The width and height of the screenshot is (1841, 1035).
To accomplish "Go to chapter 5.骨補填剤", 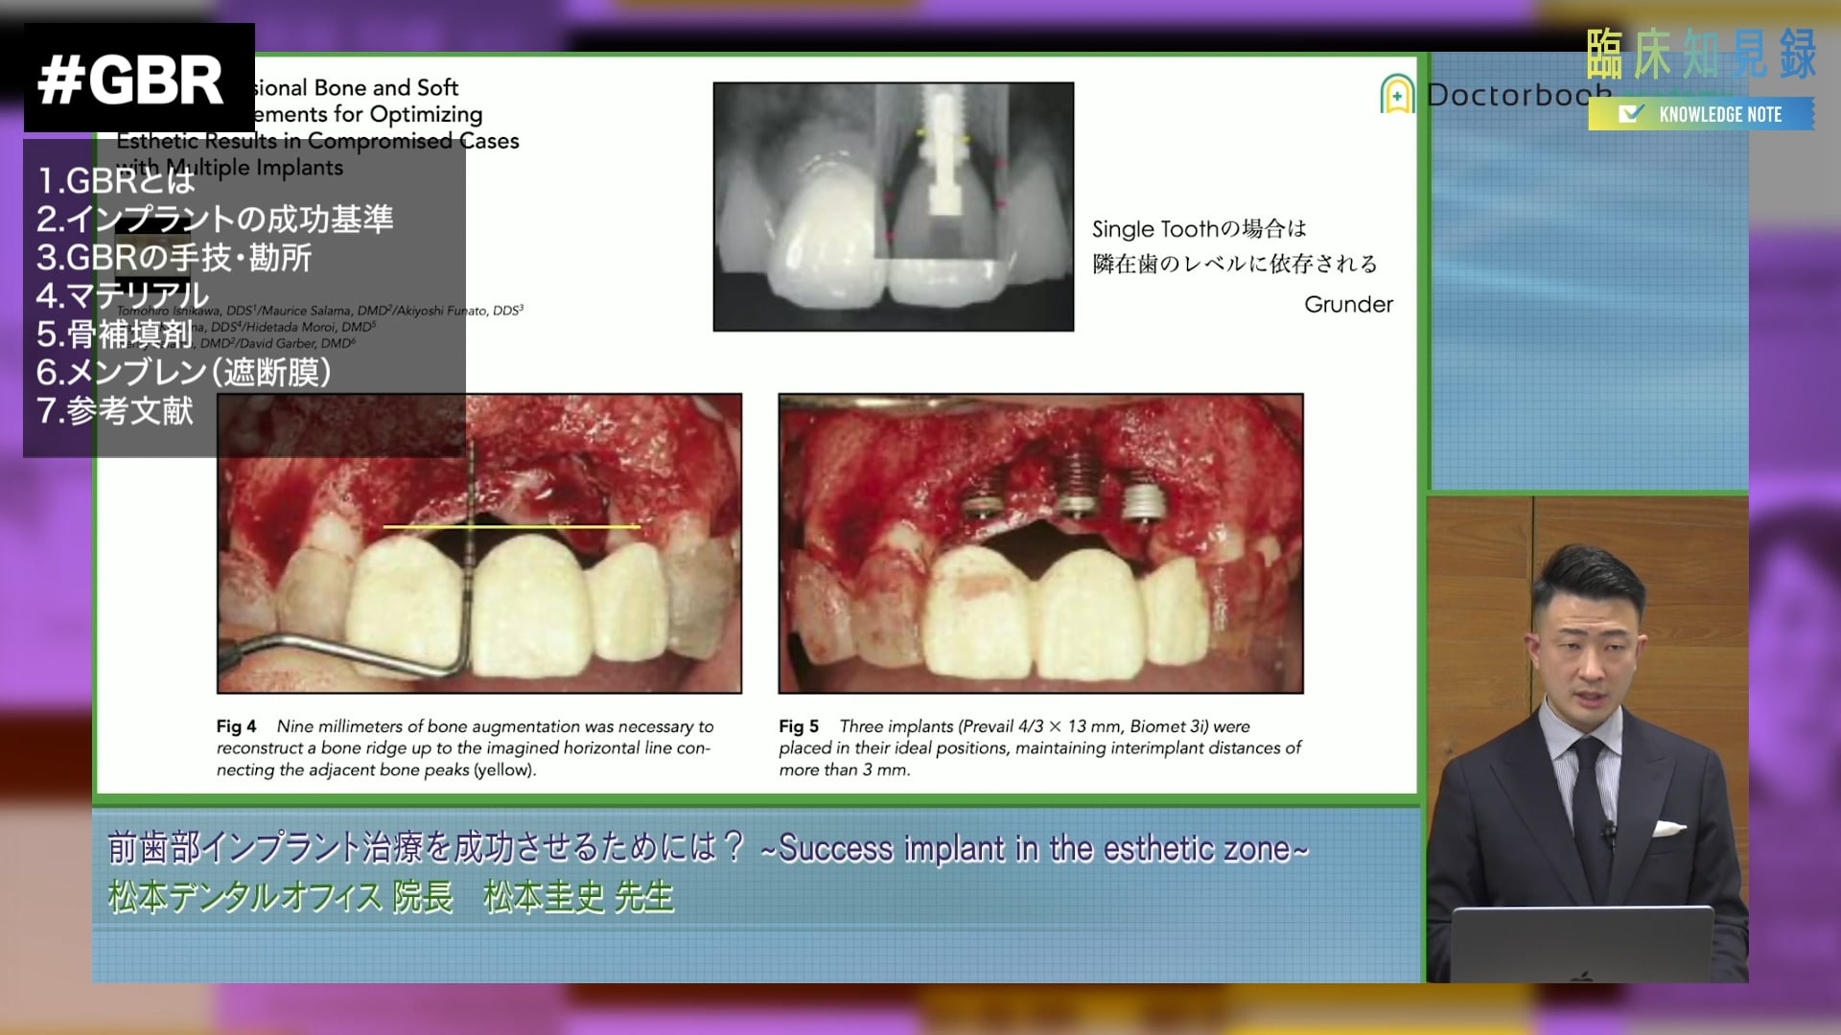I will (114, 333).
